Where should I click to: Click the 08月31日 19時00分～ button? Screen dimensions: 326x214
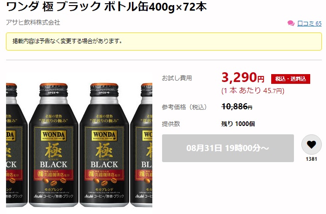coord(228,148)
